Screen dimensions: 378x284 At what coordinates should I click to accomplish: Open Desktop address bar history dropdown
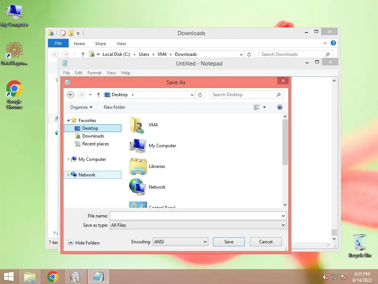click(192, 95)
